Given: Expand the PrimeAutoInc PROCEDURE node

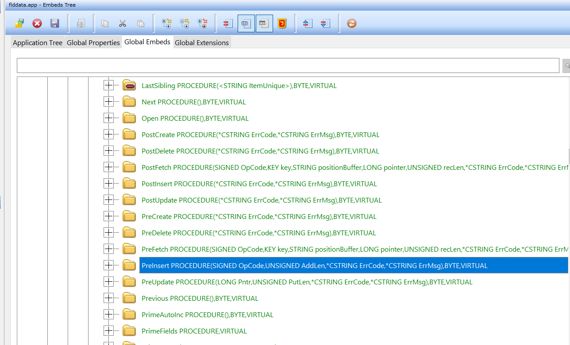Looking at the screenshot, I should [108, 314].
